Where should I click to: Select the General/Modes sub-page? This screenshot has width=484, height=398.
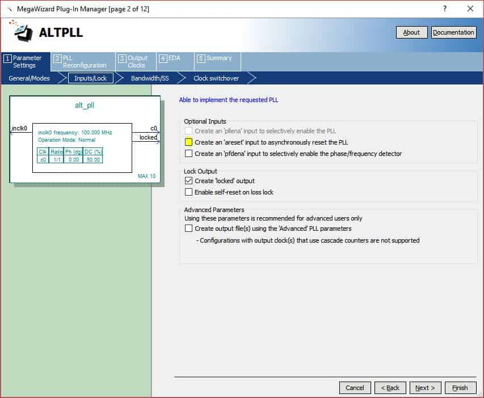(29, 78)
